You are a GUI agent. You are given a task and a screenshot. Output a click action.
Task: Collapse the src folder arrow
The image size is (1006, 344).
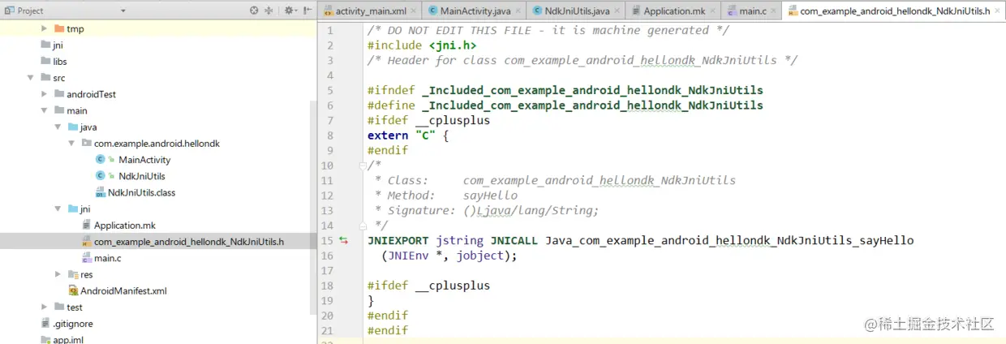pos(31,78)
